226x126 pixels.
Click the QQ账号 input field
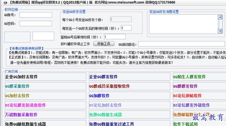tap(36, 15)
